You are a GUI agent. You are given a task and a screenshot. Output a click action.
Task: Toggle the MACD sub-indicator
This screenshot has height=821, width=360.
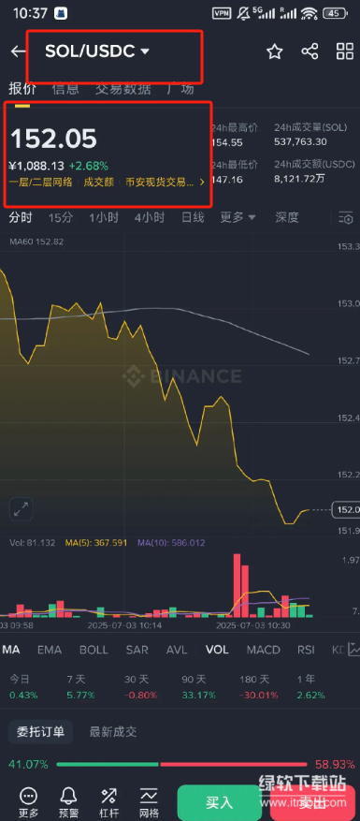(x=264, y=650)
